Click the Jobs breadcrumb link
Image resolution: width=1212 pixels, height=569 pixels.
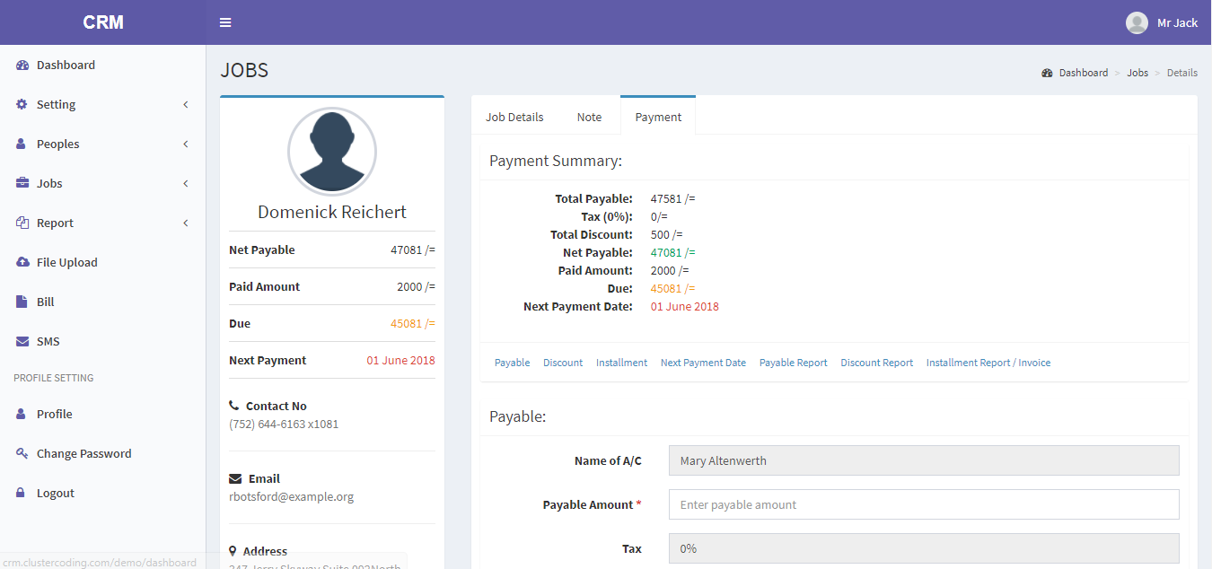coord(1137,73)
